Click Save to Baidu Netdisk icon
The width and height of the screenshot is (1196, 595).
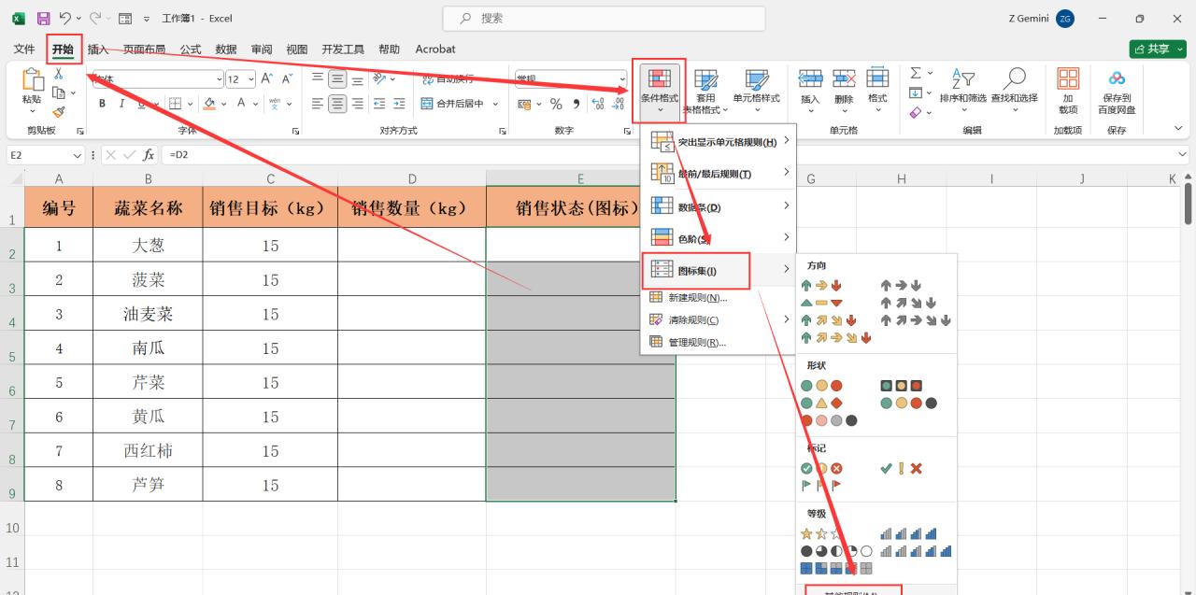pyautogui.click(x=1117, y=78)
